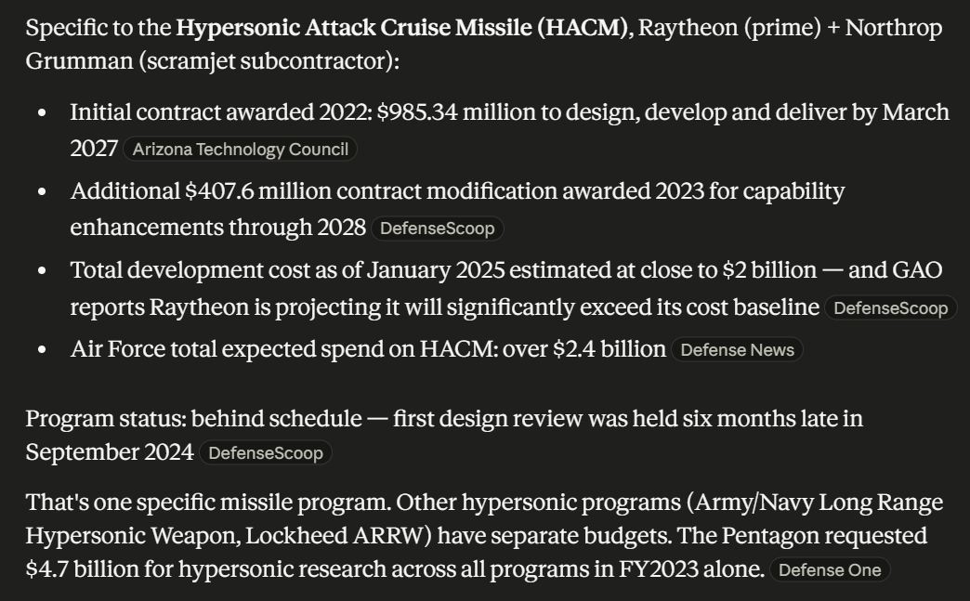Click bullet dot before 'Initial contract awarded'
This screenshot has width=970, height=601.
tap(42, 113)
